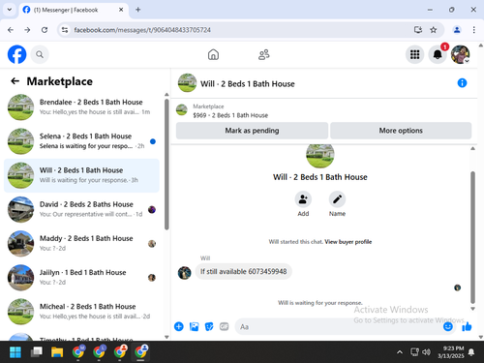Open a new browser tab

137,10
